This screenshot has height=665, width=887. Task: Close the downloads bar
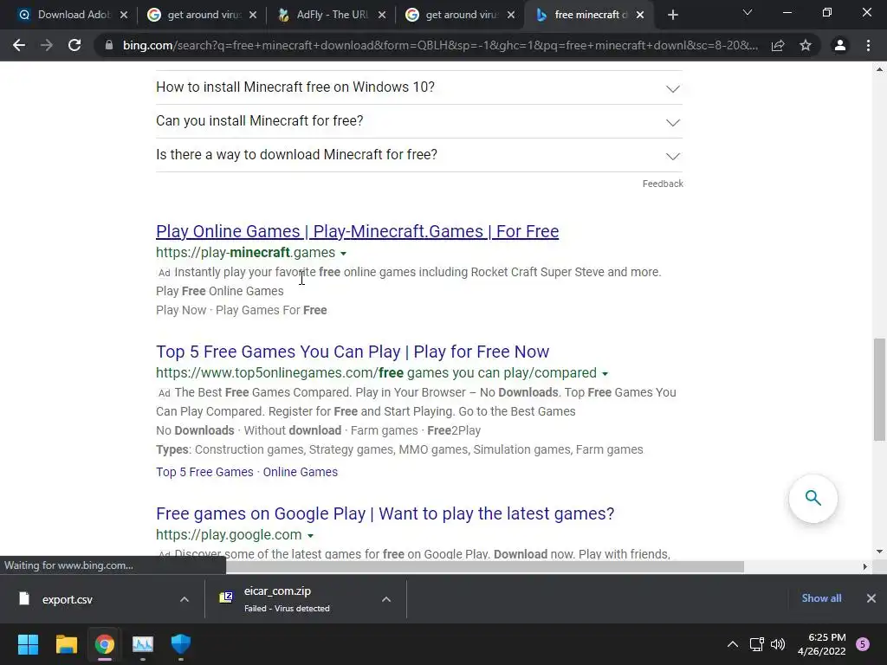(871, 598)
